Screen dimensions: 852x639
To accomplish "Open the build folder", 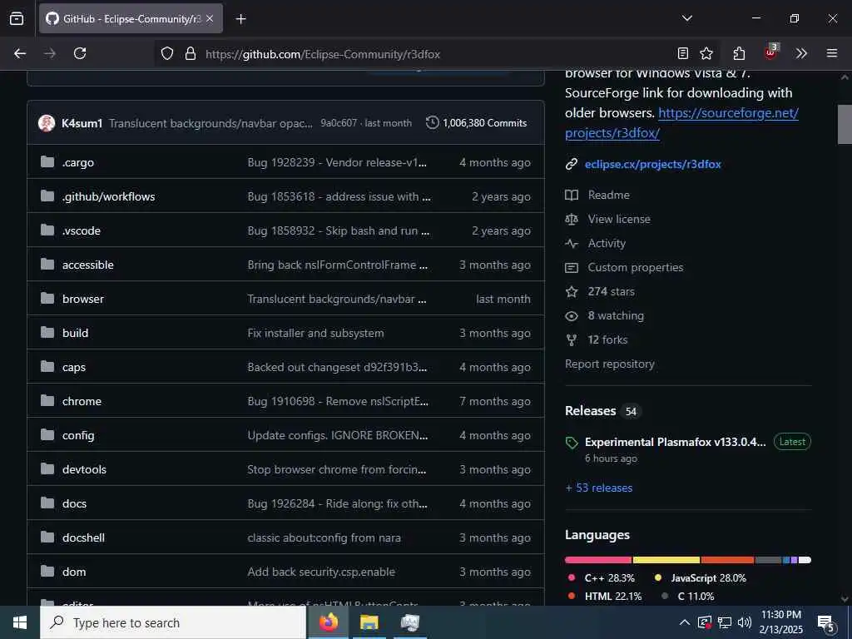I will coord(76,333).
